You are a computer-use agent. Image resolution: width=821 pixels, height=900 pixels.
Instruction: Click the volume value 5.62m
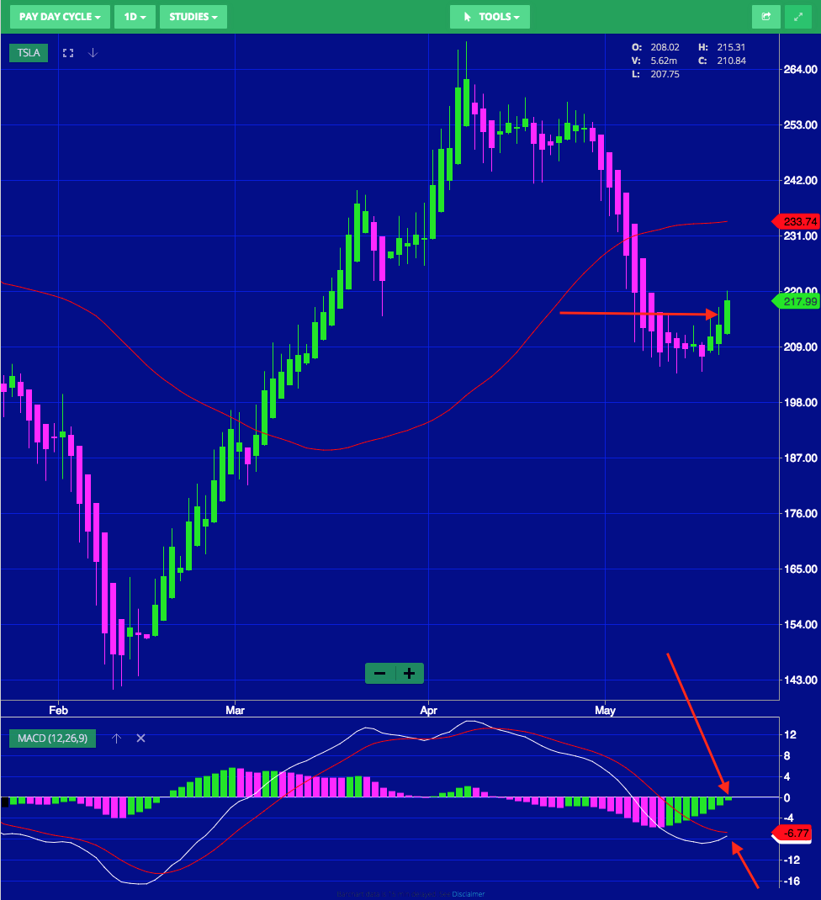pos(664,61)
